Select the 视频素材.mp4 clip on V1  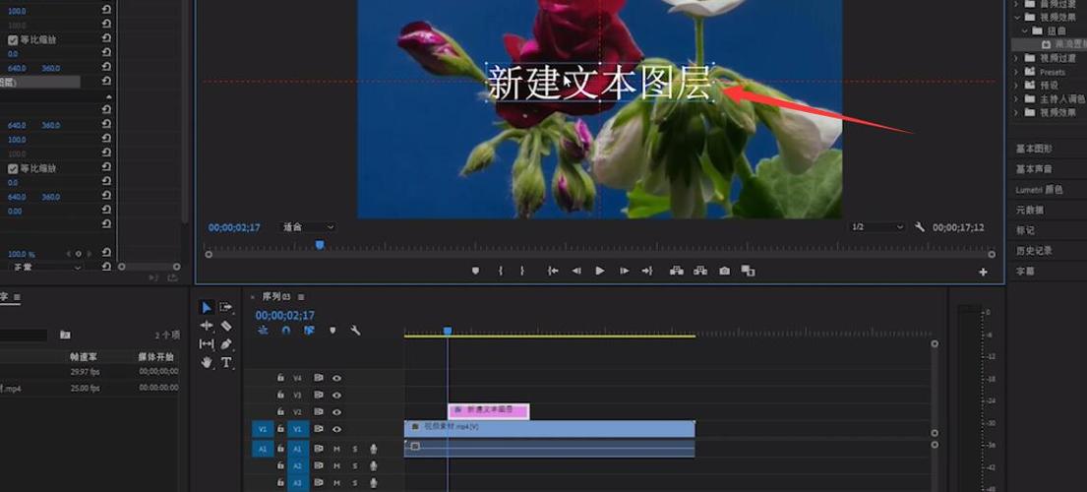click(550, 429)
